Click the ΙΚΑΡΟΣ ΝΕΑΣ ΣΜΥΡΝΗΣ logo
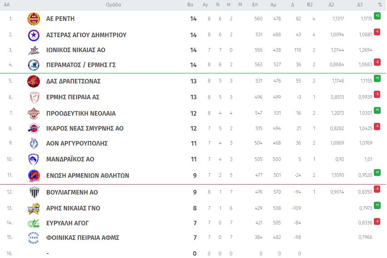 tap(34, 128)
